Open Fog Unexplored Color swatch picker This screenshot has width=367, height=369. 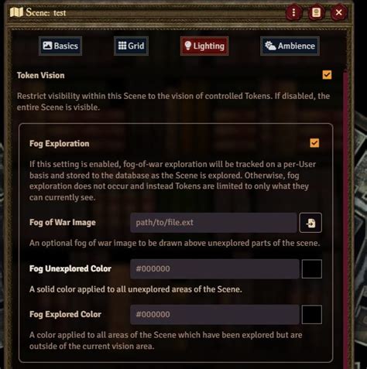pos(311,269)
